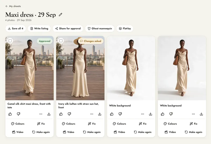Fix the Ivory silk kaftan photo
The image size is (211, 144).
click(x=92, y=124)
